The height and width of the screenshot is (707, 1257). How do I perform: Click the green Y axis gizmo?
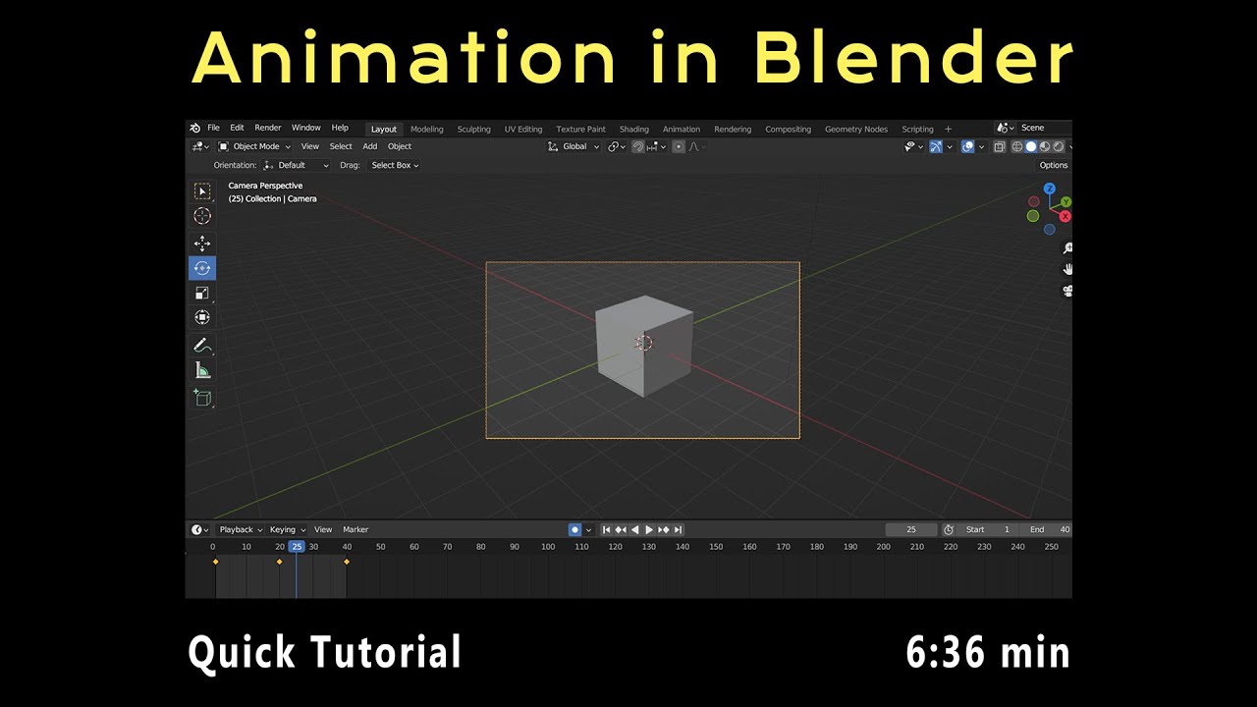[1066, 202]
